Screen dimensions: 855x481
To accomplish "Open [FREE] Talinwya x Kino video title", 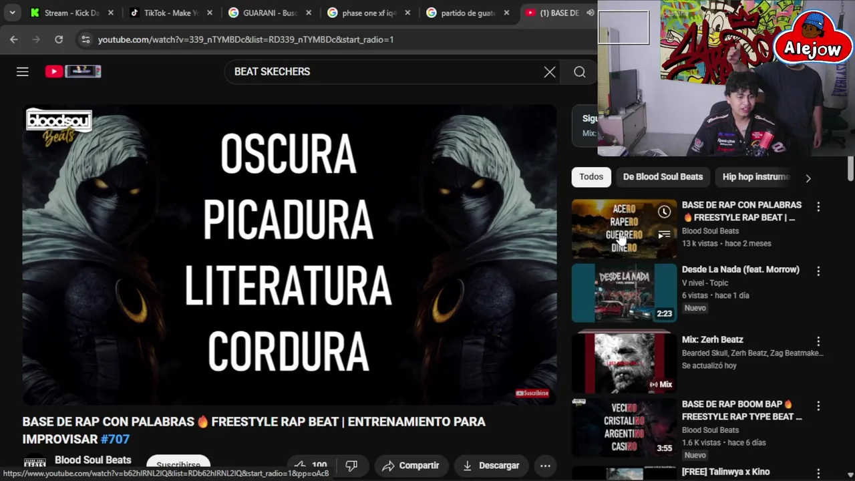I will coord(725,472).
